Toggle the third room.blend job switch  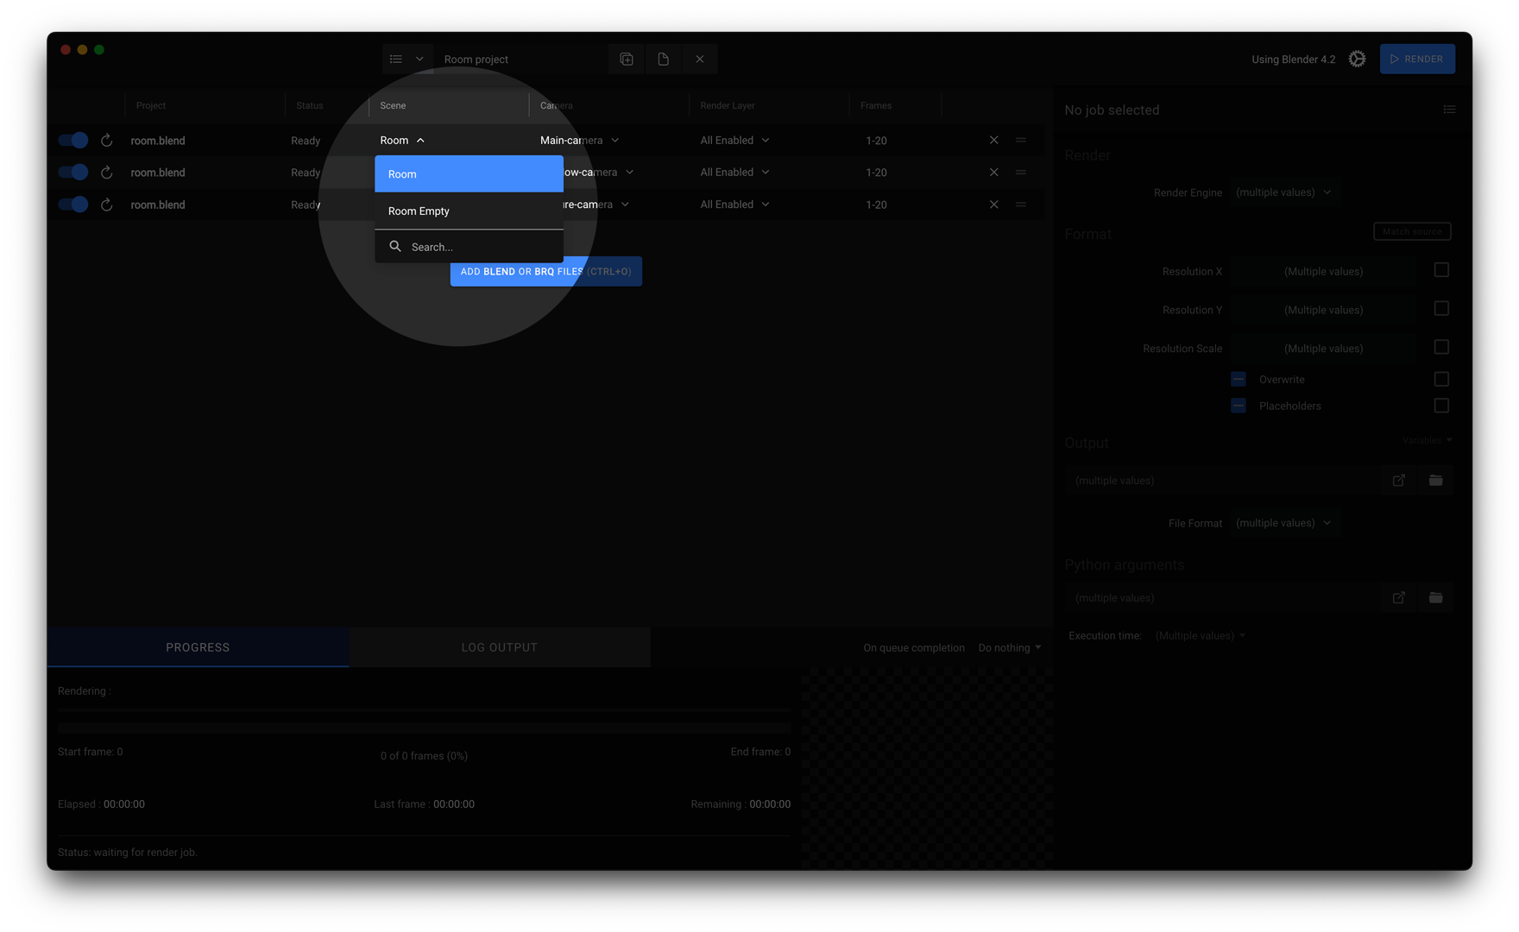click(x=73, y=205)
